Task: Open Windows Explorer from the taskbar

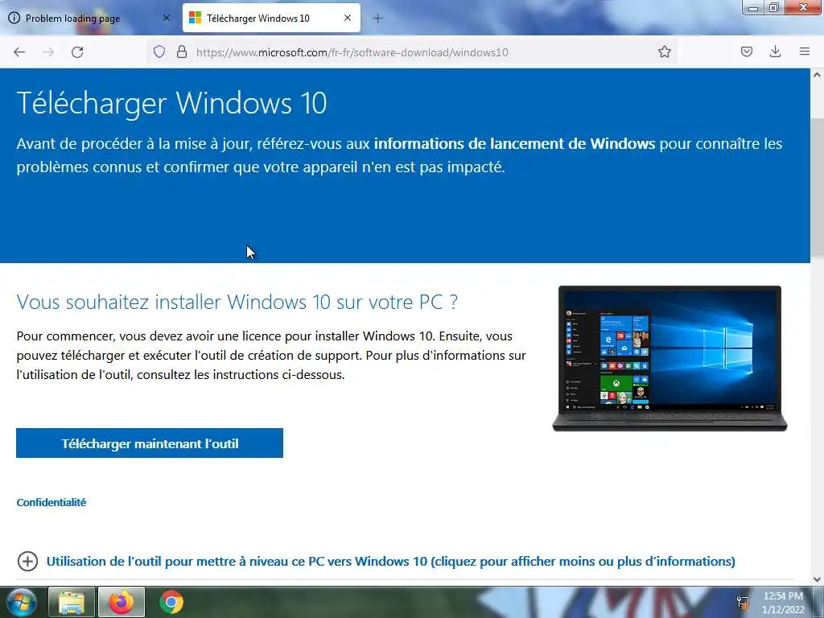Action: click(x=72, y=602)
